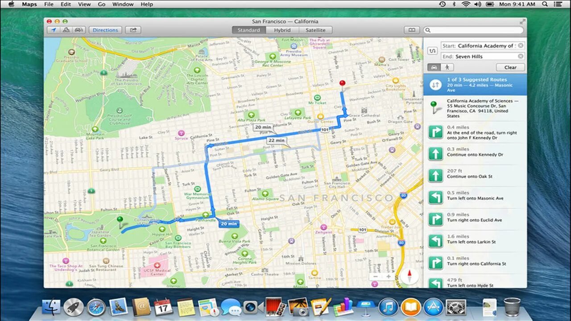Switch to Satellite map view
Image resolution: width=571 pixels, height=321 pixels.
315,30
